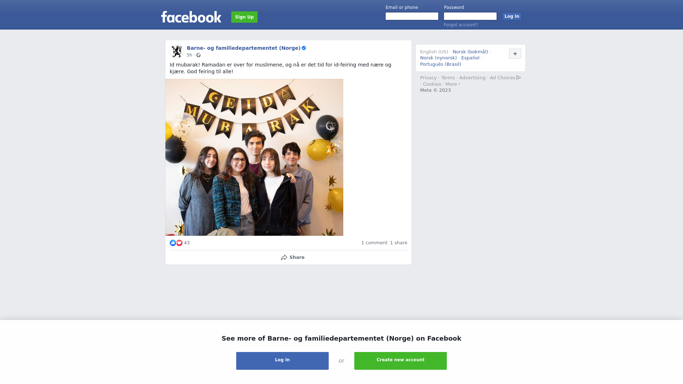Open Barne- og familiedepartementet page name link
683x384 pixels.
pos(244,48)
